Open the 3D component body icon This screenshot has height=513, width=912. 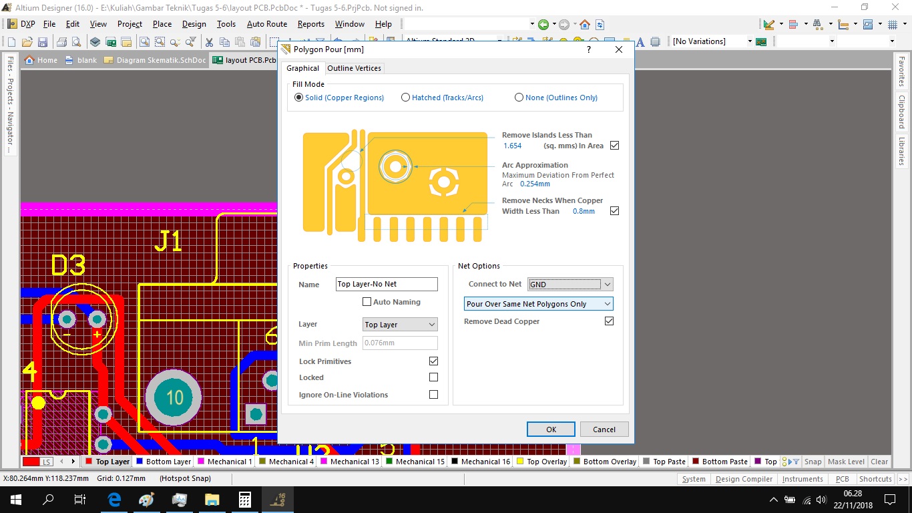click(x=95, y=42)
